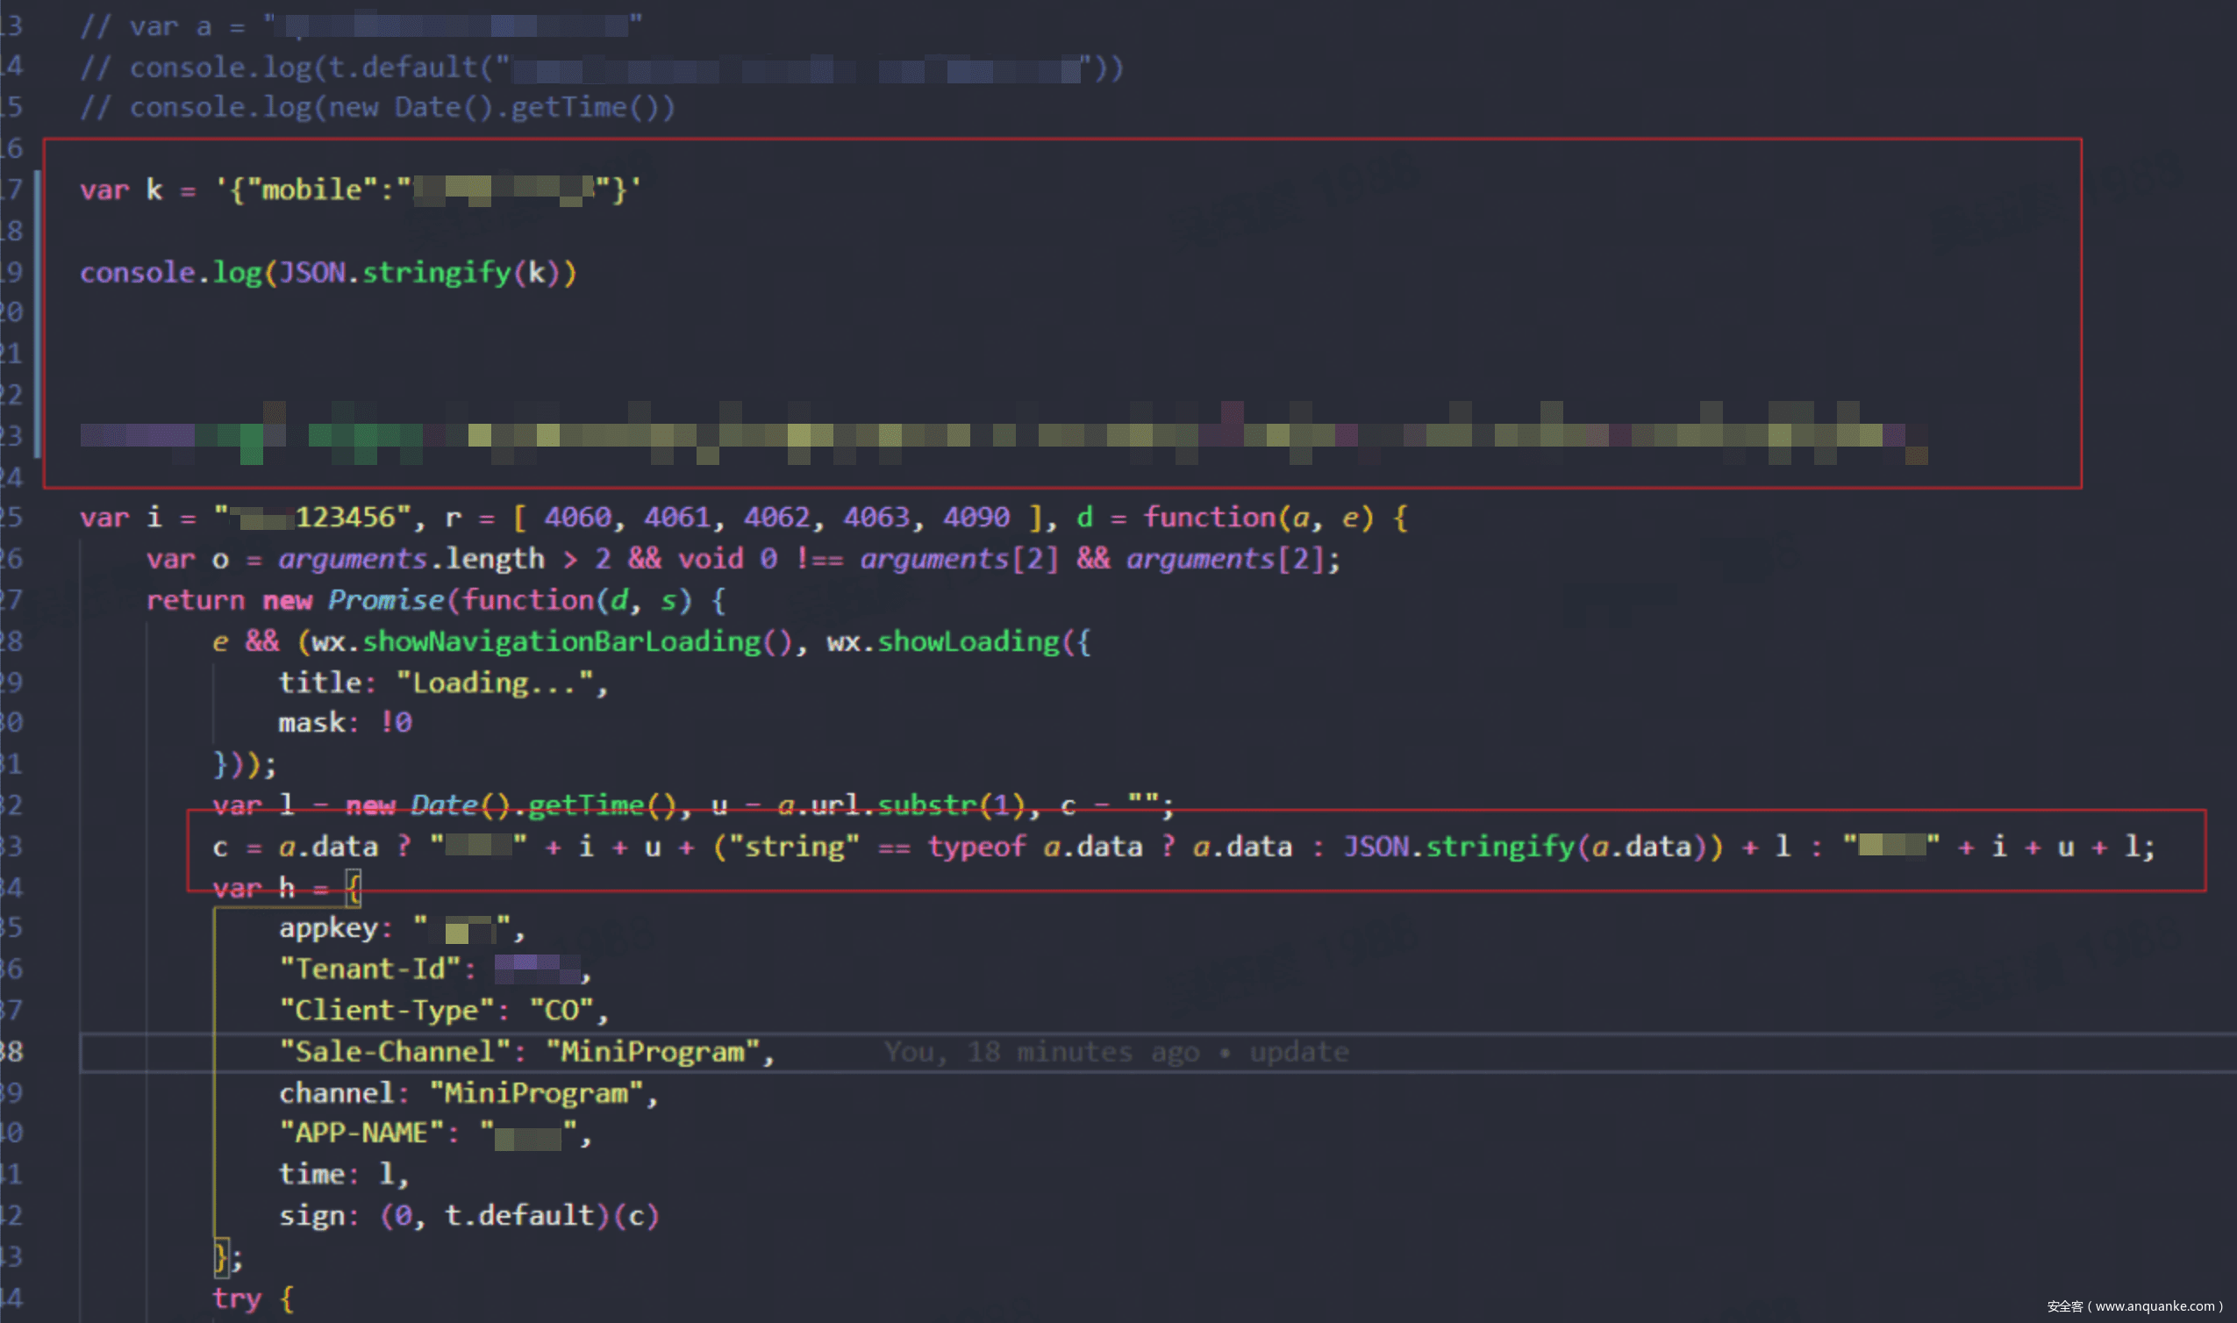
Task: Click the try keyword at the bottom
Action: coord(236,1299)
